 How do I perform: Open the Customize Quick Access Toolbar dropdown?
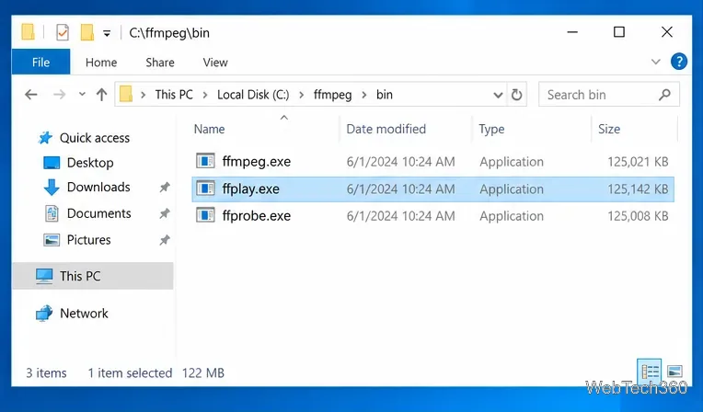coord(107,33)
